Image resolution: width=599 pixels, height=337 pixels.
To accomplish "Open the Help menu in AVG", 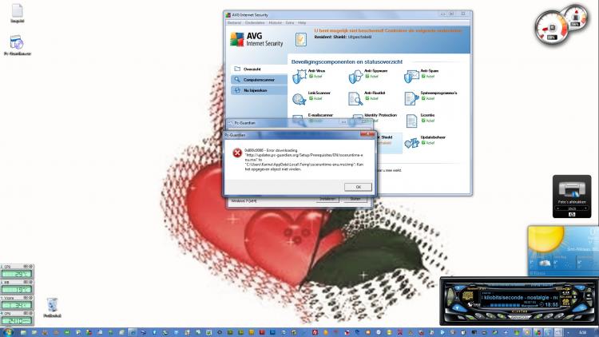I will tap(302, 23).
